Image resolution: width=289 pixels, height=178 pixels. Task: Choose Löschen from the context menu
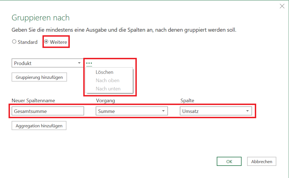(x=105, y=72)
